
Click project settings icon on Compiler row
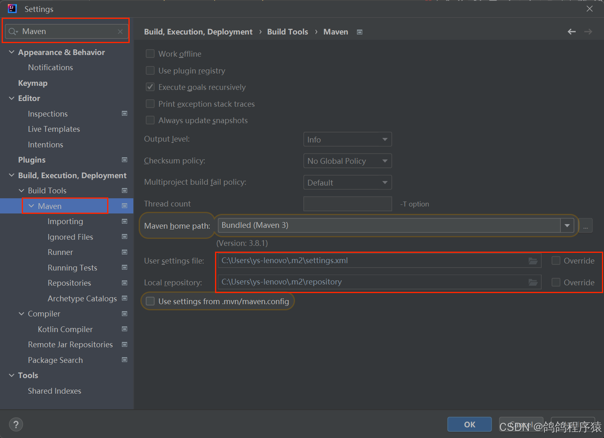[x=125, y=314]
